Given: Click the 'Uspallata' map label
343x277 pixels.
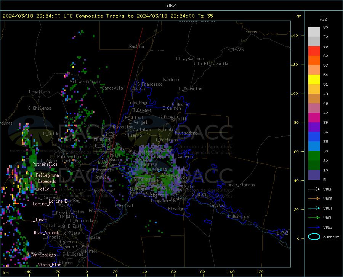Looking at the screenshot, I should click(x=39, y=92).
